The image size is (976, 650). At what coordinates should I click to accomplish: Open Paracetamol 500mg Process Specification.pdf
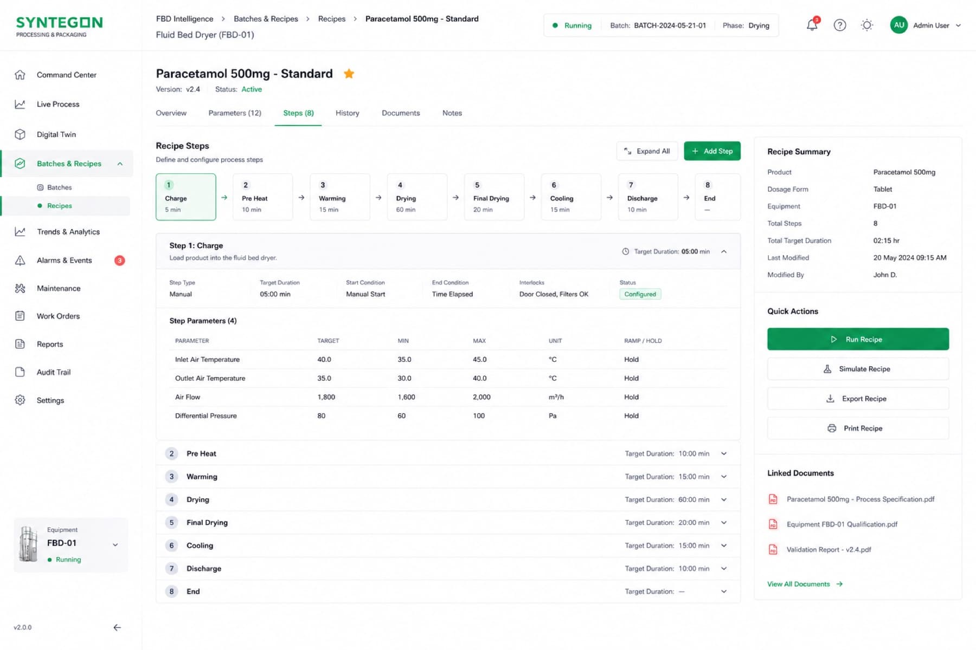(861, 499)
